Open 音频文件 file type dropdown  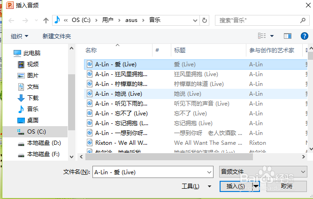click(263, 171)
